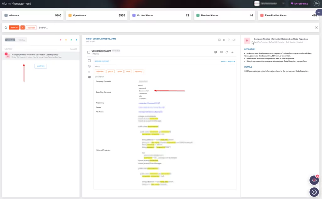The width and height of the screenshot is (322, 199).
Task: Click the Alarm Management page title
Action: [x=16, y=3]
